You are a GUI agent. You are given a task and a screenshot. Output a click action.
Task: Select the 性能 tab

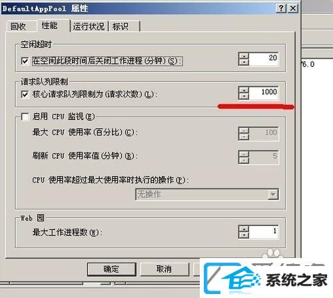pos(50,25)
